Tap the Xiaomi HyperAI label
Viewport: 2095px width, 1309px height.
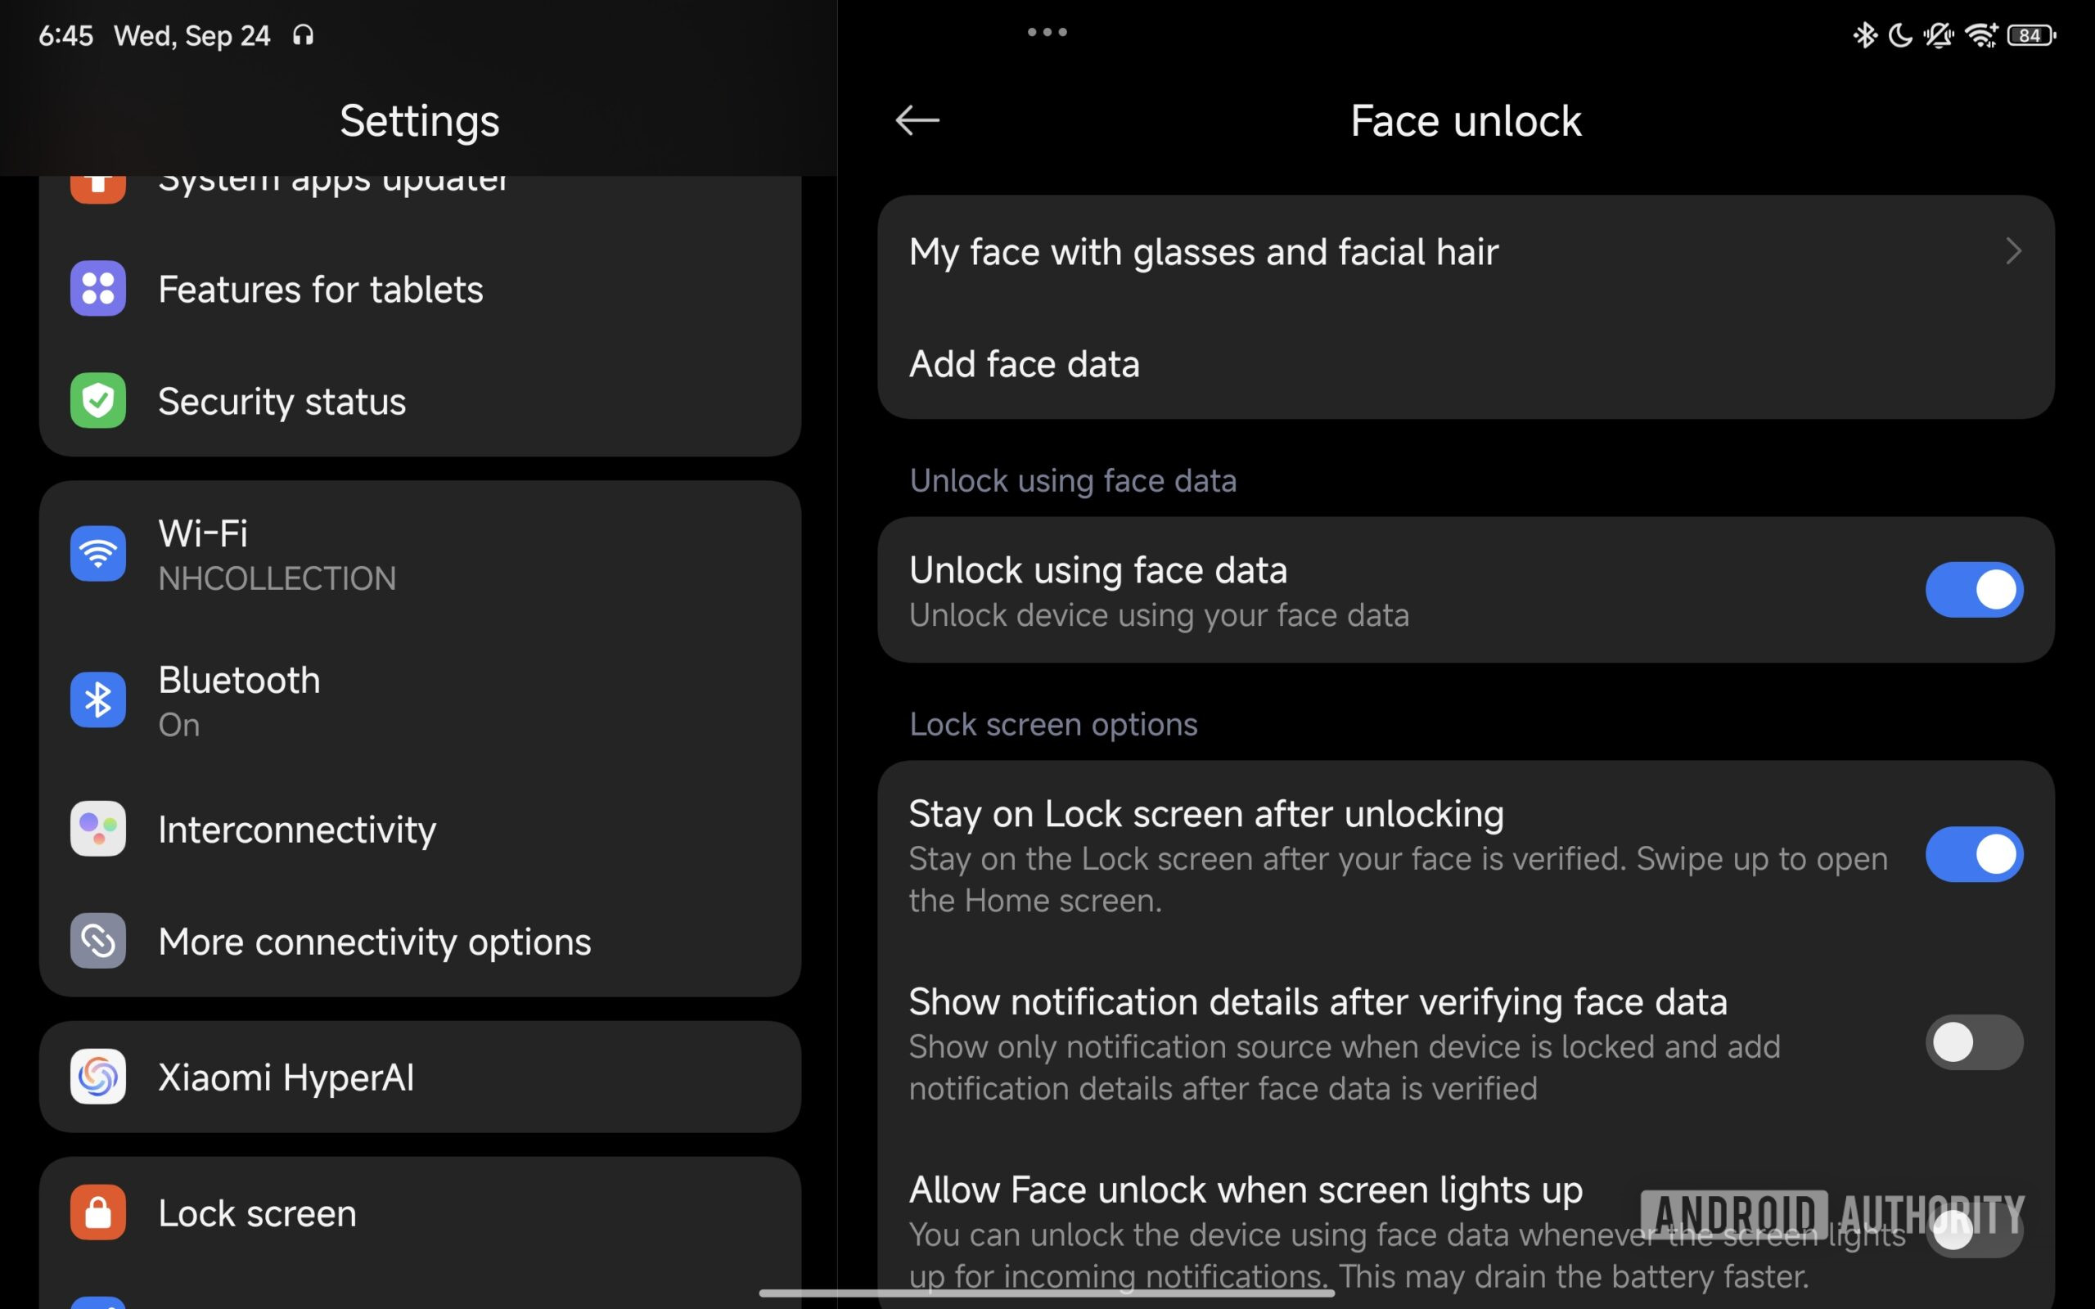point(286,1077)
